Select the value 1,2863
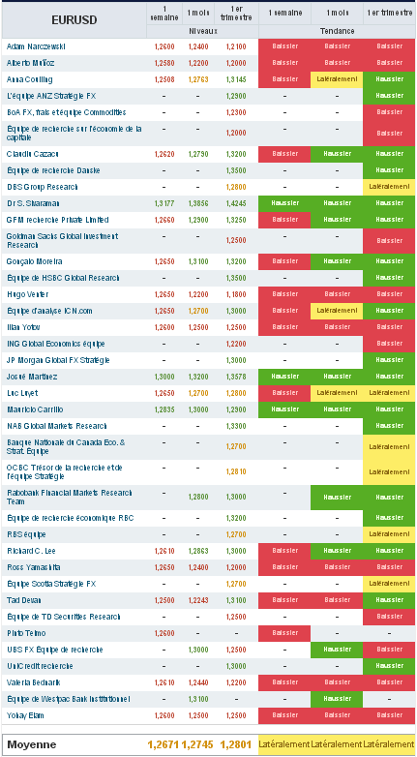417x757 pixels. tap(198, 551)
